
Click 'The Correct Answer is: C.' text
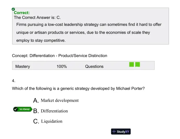pyautogui.click(x=37, y=18)
